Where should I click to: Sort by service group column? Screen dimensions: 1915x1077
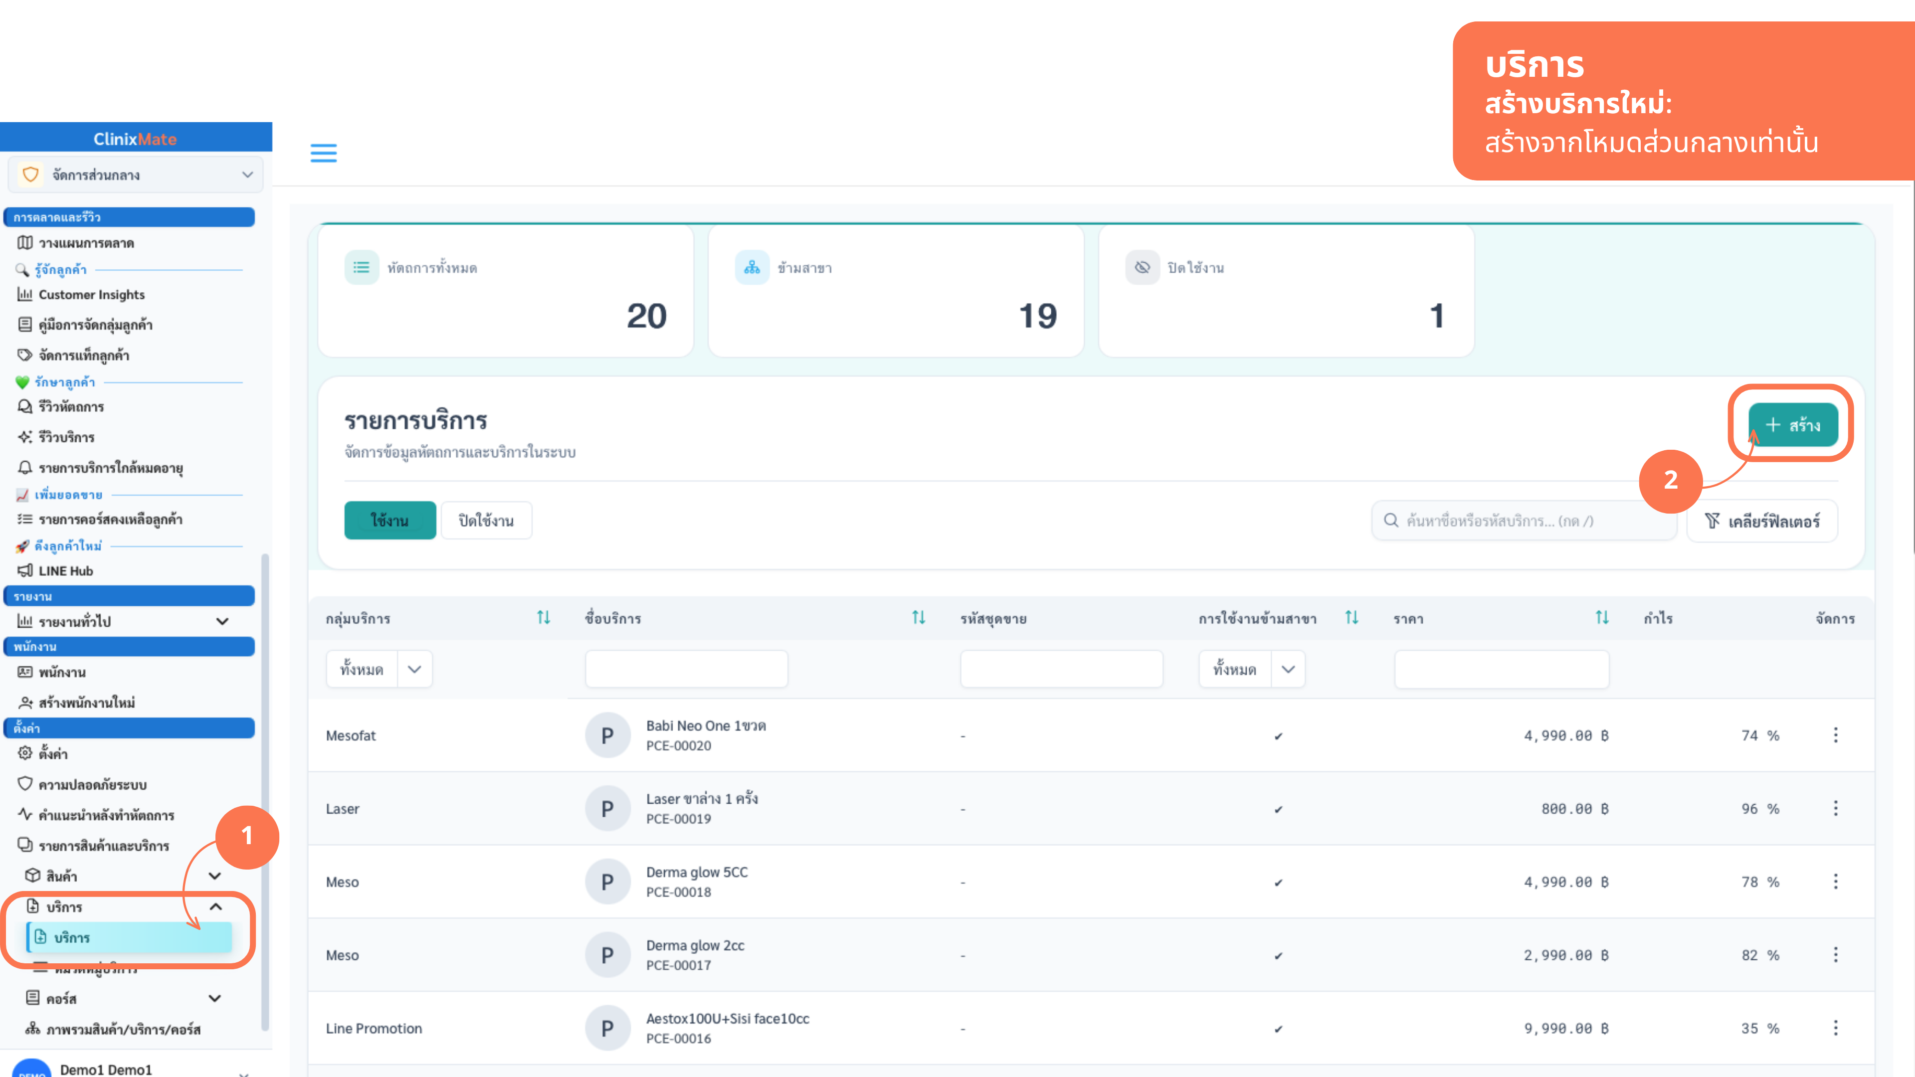[x=544, y=618]
